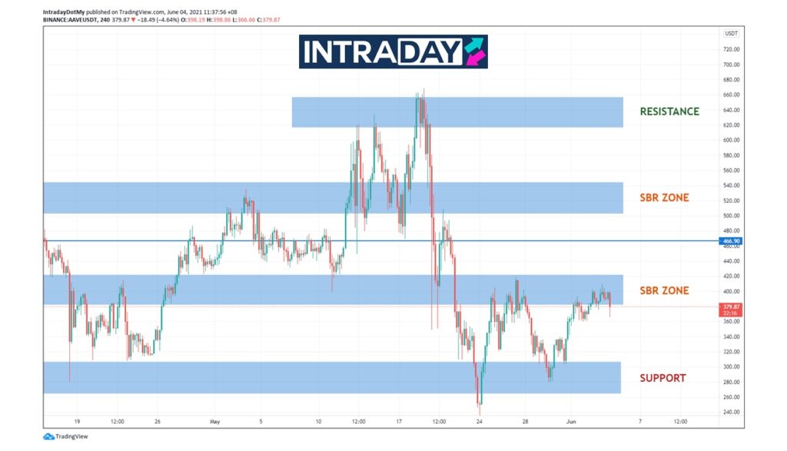Click the 240.00 price axis label
Image resolution: width=787 pixels, height=451 pixels.
[x=731, y=412]
